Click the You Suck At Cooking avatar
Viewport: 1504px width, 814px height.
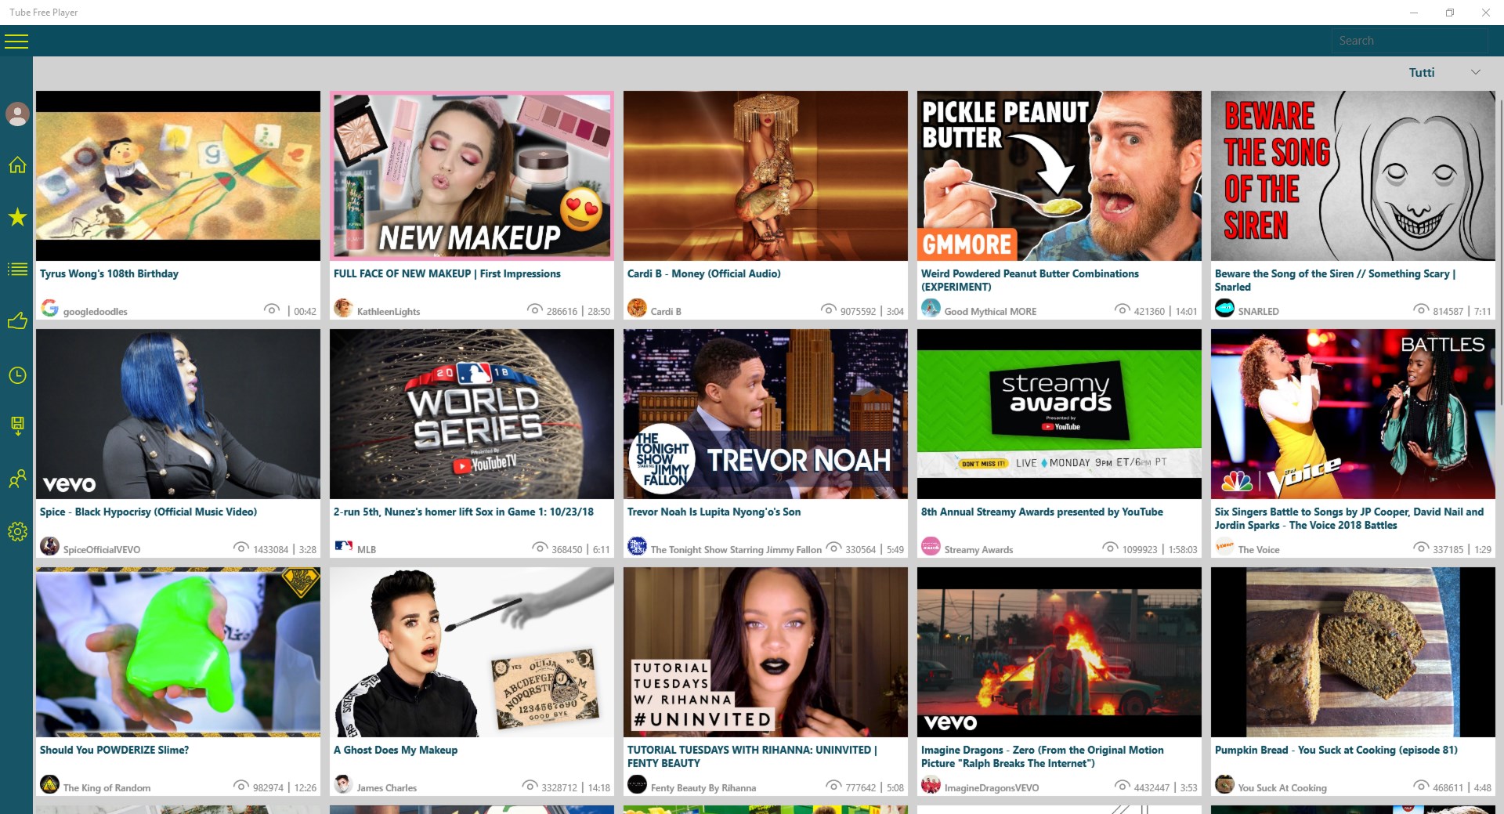tap(1224, 784)
